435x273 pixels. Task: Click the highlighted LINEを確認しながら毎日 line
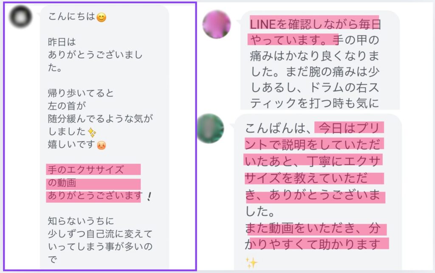point(316,24)
